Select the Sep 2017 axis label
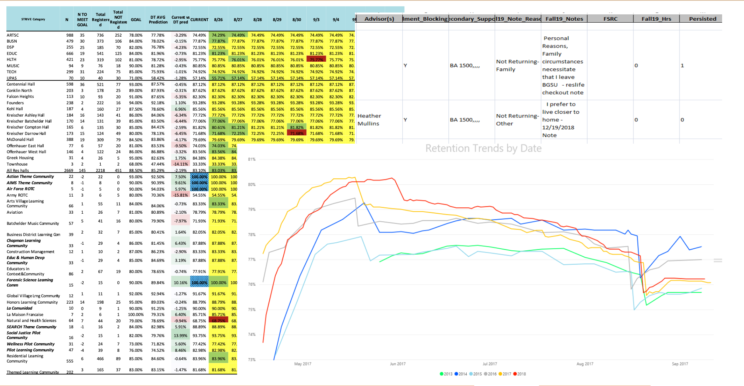The image size is (744, 386). (680, 364)
